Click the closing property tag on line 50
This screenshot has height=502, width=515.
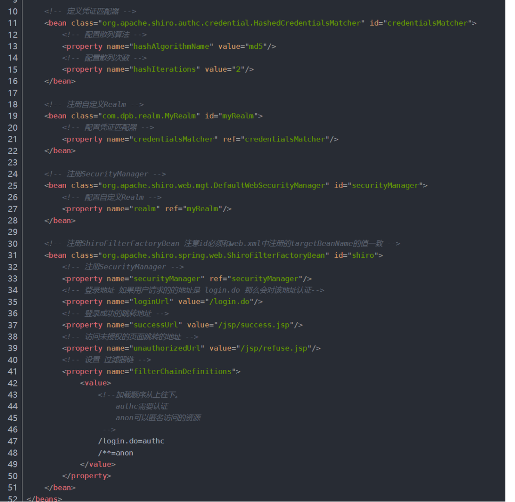pyautogui.click(x=87, y=476)
